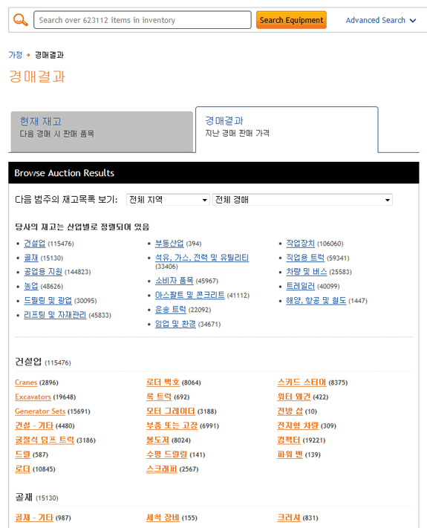This screenshot has width=427, height=528.
Task: Open 작업장치 industry link
Action: (x=300, y=243)
